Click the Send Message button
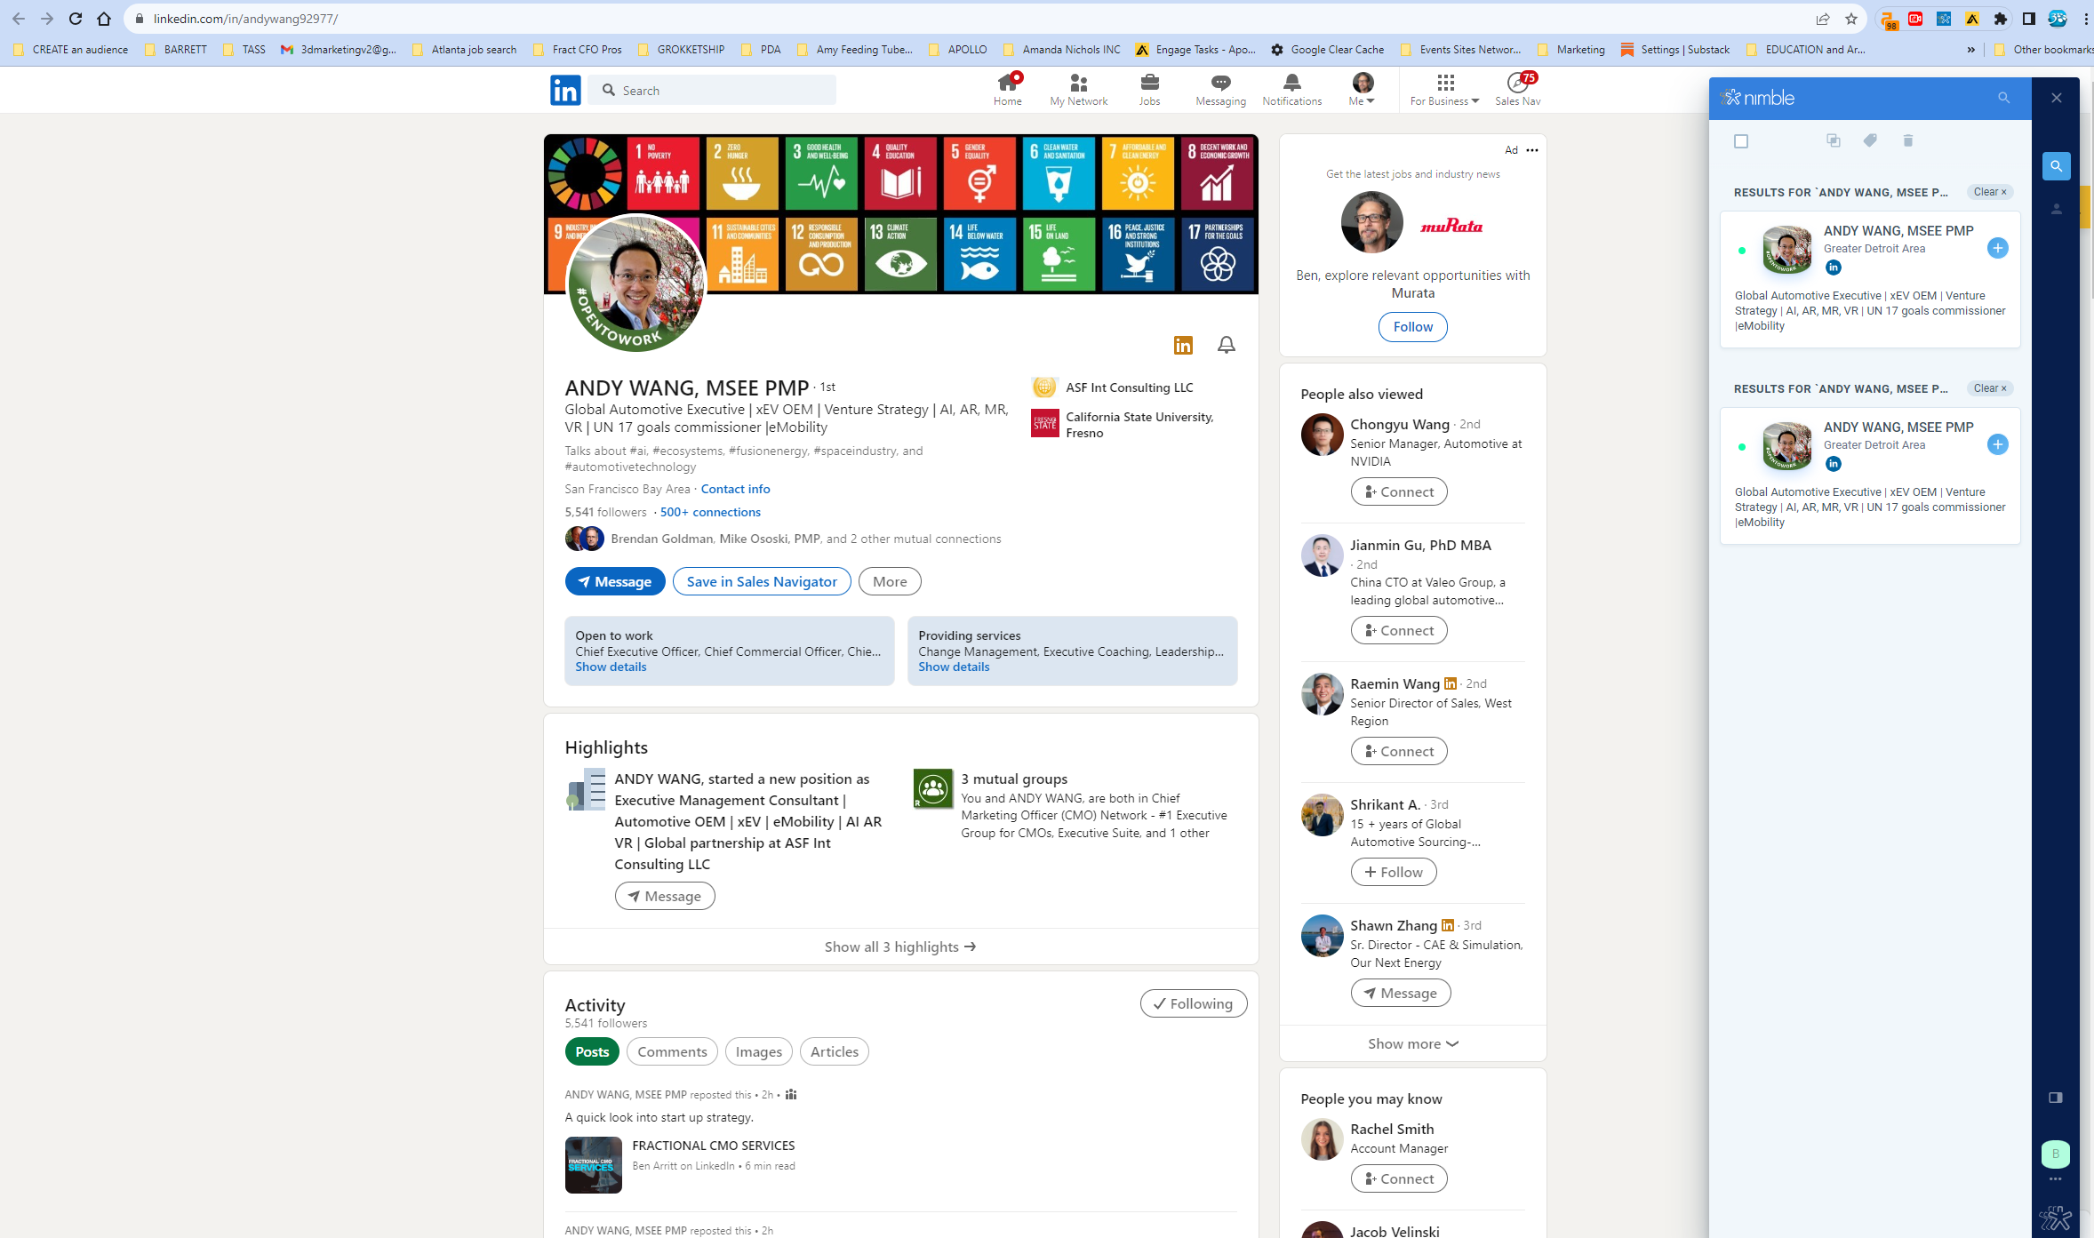The width and height of the screenshot is (2094, 1238). click(613, 580)
